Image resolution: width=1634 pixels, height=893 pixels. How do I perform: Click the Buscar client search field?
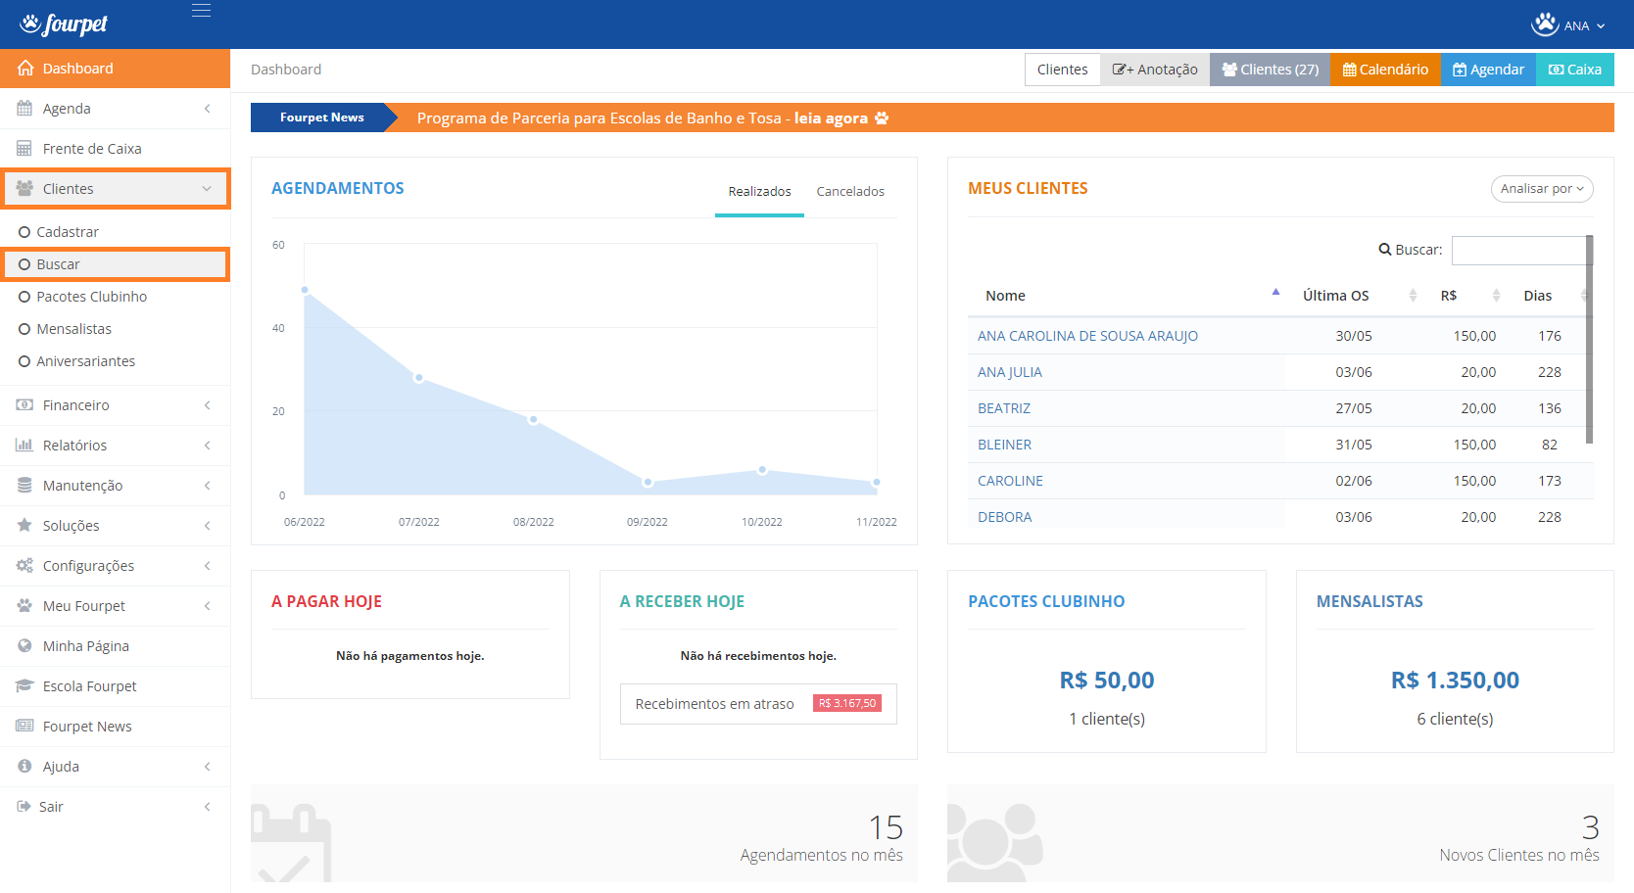click(x=1518, y=251)
